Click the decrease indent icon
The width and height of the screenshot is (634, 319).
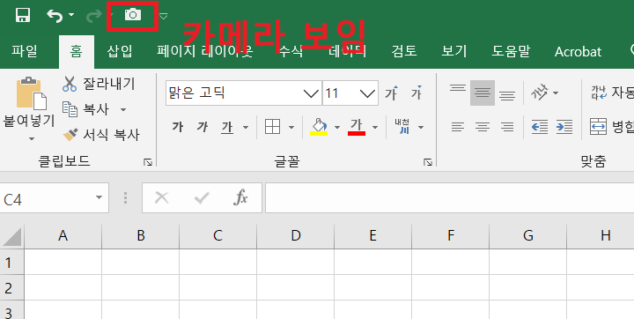[x=540, y=127]
